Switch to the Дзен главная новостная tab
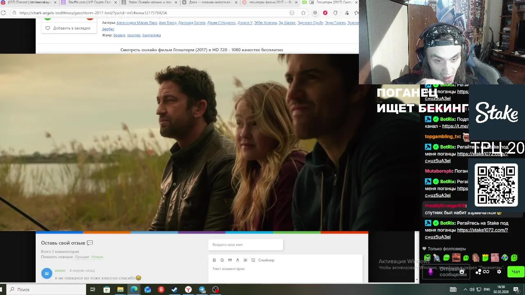The height and width of the screenshot is (295, 525). (x=210, y=2)
